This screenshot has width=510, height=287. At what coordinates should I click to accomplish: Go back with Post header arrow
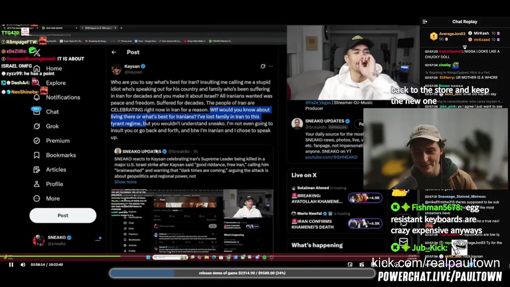[114, 52]
